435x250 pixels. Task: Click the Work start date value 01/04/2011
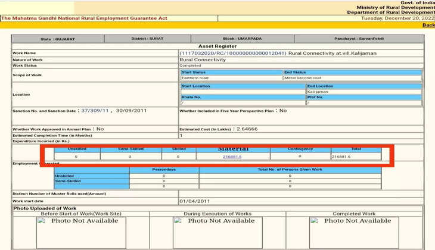(x=196, y=201)
